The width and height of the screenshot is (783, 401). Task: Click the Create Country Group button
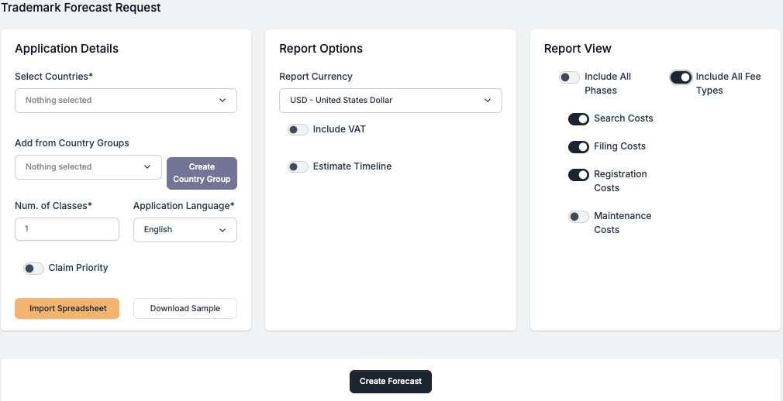tap(202, 173)
